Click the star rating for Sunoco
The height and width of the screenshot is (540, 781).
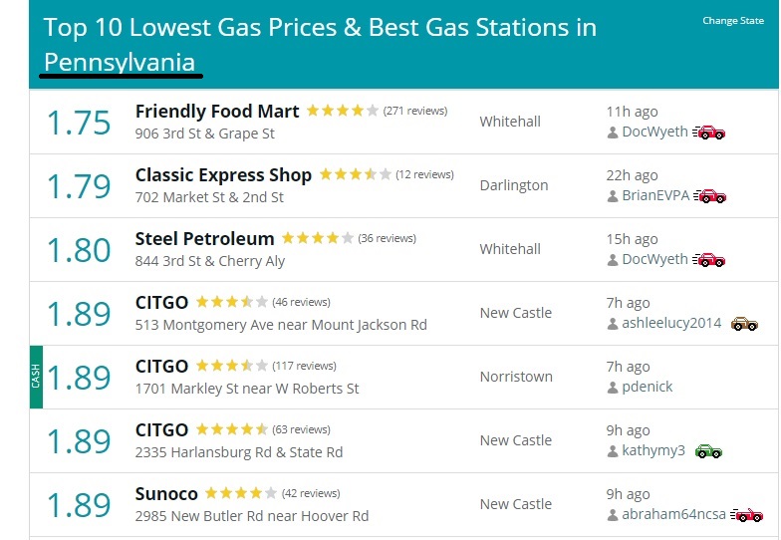pos(241,493)
